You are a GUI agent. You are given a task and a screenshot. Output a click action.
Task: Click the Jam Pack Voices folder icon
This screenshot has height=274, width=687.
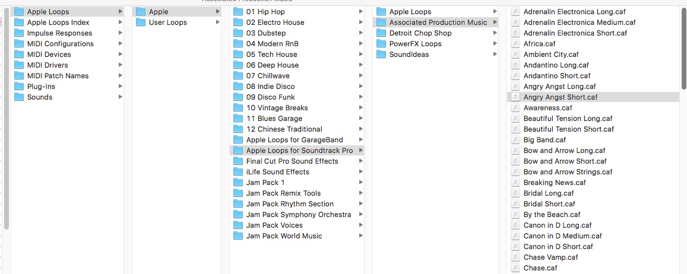(238, 225)
